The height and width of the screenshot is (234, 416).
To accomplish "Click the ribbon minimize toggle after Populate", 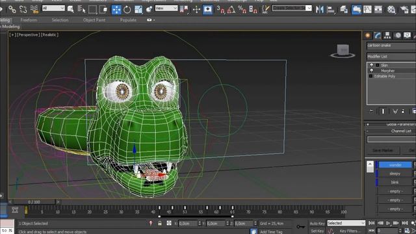I will (x=150, y=20).
